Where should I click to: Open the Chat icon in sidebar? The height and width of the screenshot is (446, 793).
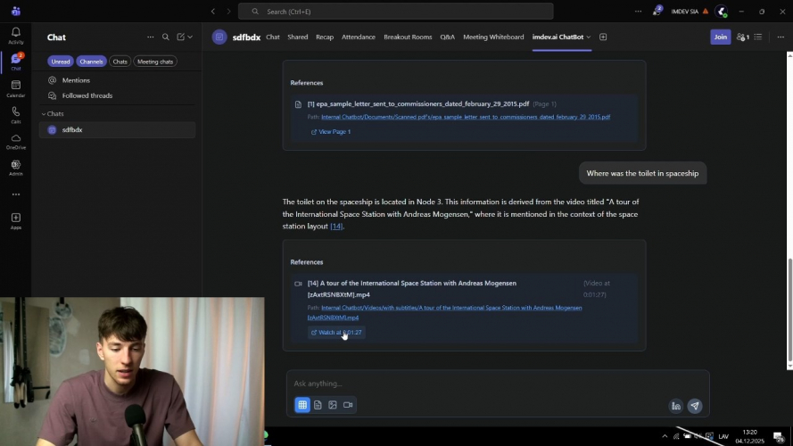pyautogui.click(x=16, y=62)
